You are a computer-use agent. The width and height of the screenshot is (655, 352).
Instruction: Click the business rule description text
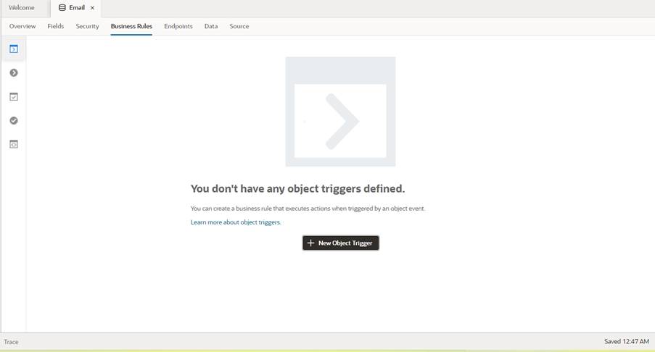[308, 209]
